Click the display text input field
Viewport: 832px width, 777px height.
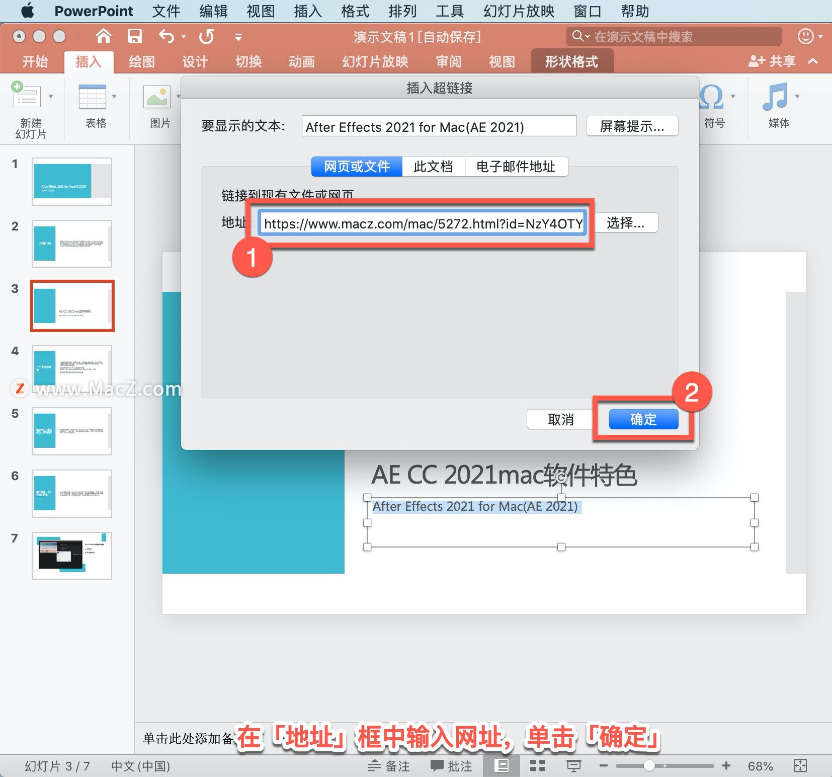coord(439,126)
